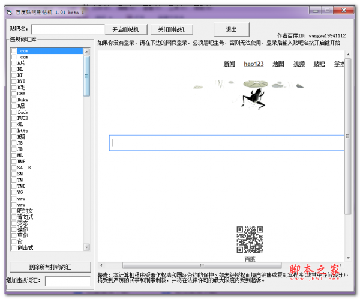Click browser horizontal scrollbar thumb

click(202, 265)
